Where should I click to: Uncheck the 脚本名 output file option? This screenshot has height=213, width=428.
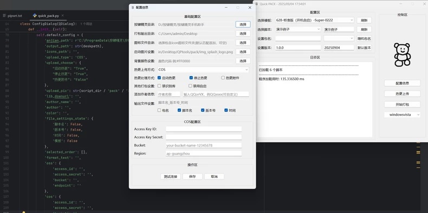coord(179,110)
